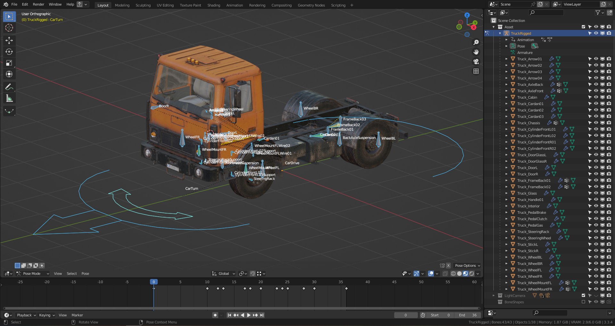Image resolution: width=615 pixels, height=326 pixels.
Task: Choose the Transform tool
Action: (x=9, y=74)
